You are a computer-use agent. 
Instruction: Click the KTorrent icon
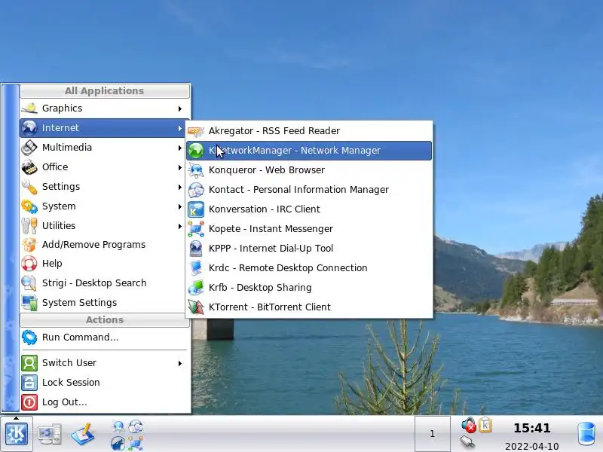(196, 307)
